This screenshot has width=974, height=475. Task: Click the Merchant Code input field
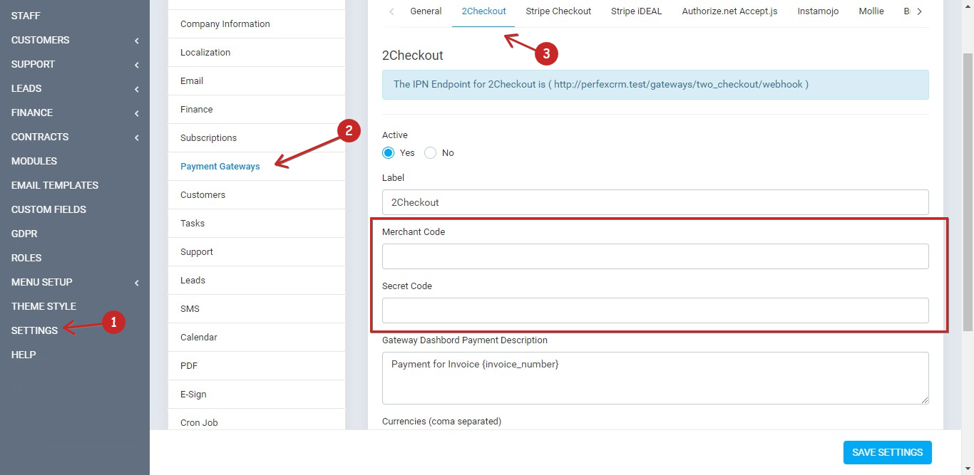655,256
